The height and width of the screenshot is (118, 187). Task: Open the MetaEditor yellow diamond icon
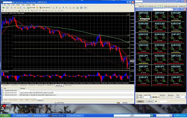click(x=37, y=8)
